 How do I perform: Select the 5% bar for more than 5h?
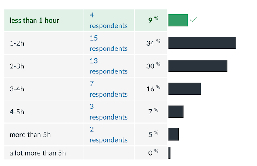click(173, 134)
